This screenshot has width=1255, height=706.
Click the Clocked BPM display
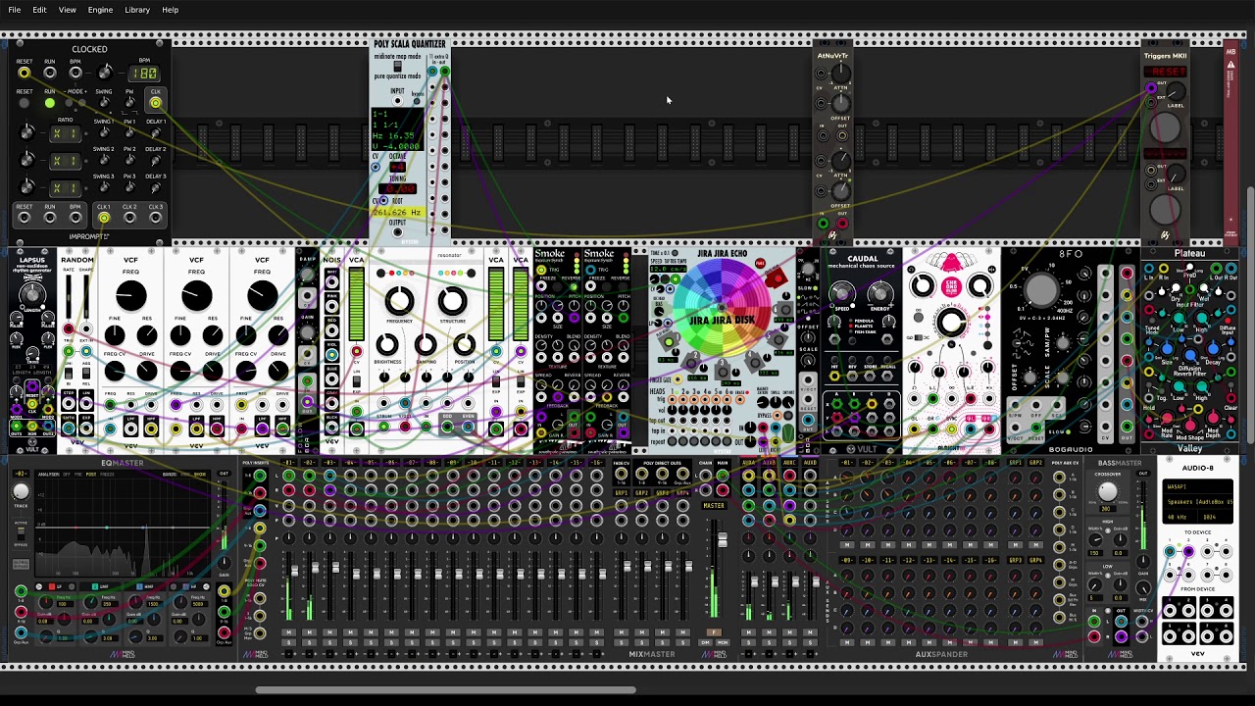pyautogui.click(x=144, y=74)
